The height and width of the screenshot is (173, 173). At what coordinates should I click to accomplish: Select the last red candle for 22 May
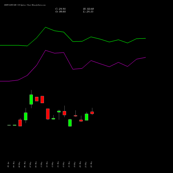coord(92,113)
